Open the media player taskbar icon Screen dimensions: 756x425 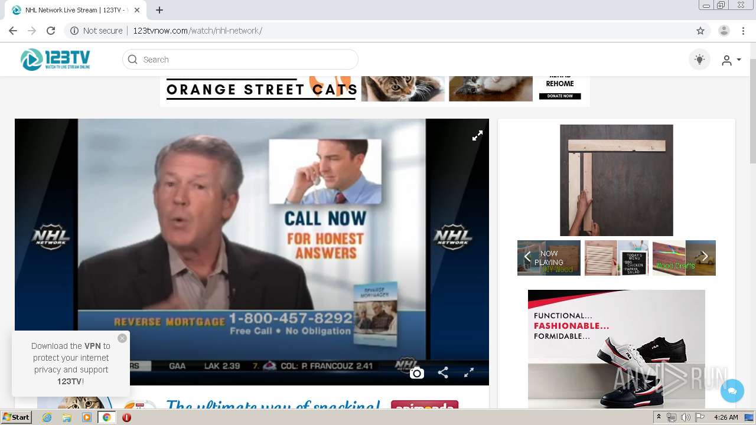[87, 417]
